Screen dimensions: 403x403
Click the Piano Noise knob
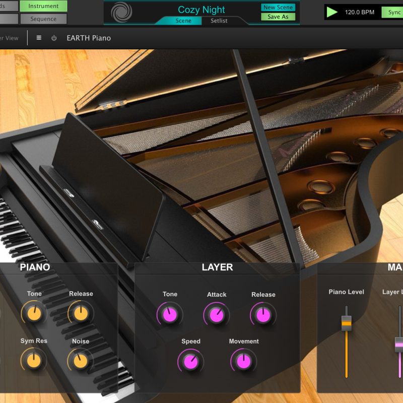click(81, 360)
